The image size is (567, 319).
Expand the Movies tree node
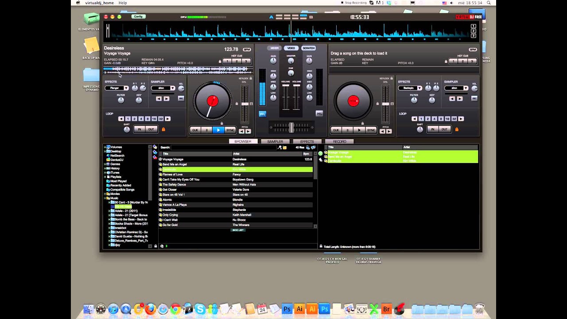click(x=105, y=194)
